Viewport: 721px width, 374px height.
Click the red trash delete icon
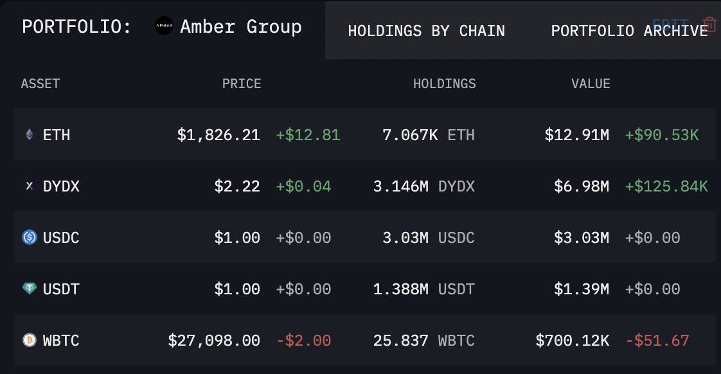coord(709,24)
